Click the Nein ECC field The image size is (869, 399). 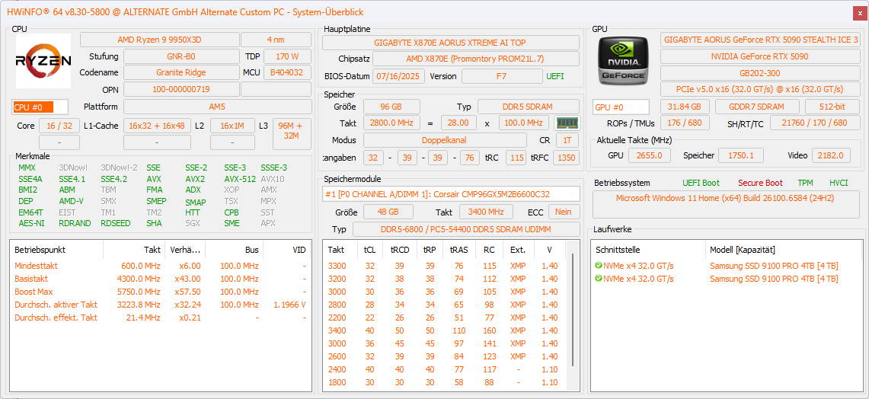pos(564,212)
